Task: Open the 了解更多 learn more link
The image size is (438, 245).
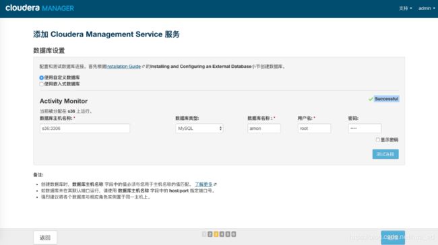Action: tap(204, 184)
